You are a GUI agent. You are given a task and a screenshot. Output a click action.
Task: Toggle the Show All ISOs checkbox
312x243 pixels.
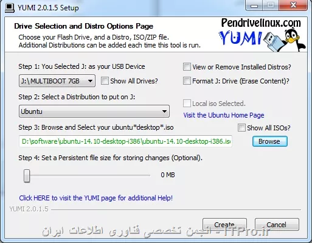pos(241,128)
